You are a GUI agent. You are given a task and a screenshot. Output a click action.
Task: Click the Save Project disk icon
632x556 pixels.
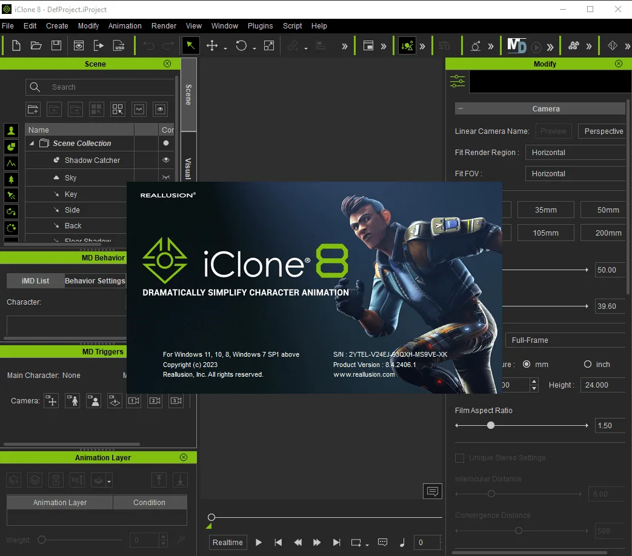(x=56, y=45)
